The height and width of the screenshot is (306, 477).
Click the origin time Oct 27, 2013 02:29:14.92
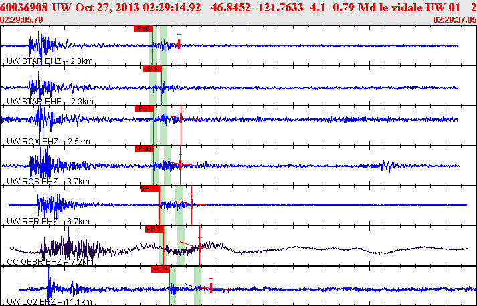pyautogui.click(x=138, y=7)
